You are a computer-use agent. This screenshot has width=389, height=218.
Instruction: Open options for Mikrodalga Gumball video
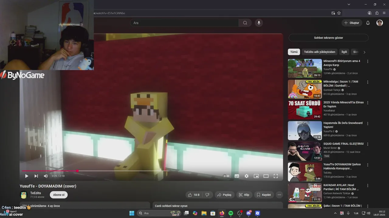368,82
